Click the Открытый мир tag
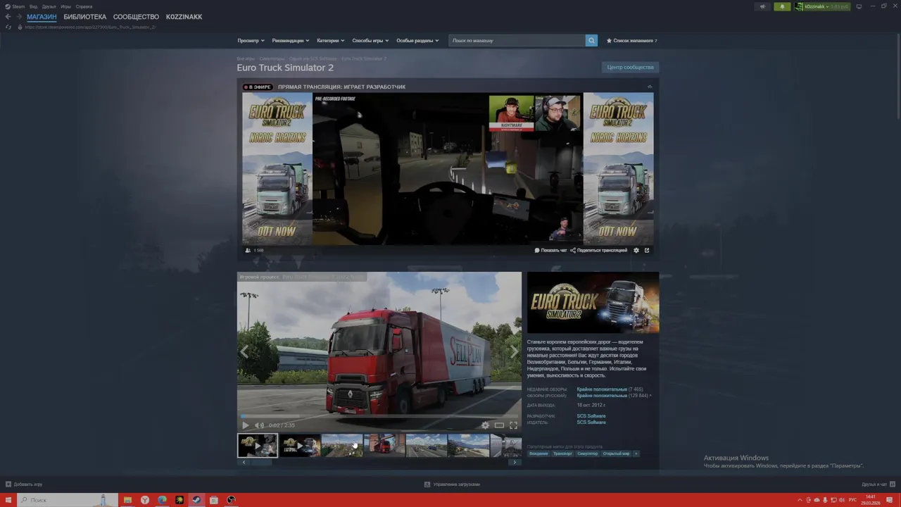The height and width of the screenshot is (507, 901). [x=616, y=453]
